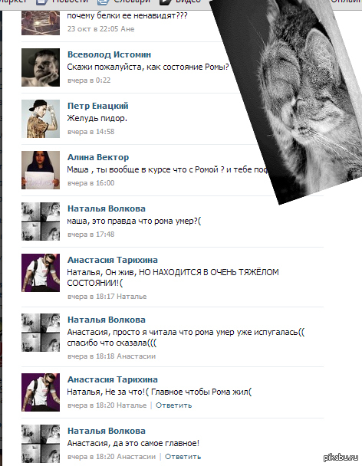The height and width of the screenshot is (466, 362).
Task: Visit Алина Вектор's profile name link
Action: coord(98,157)
